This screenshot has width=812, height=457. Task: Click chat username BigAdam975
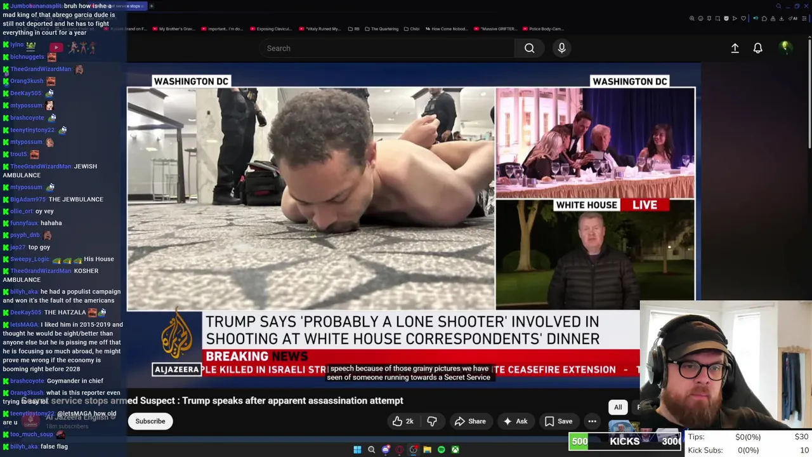[28, 199]
